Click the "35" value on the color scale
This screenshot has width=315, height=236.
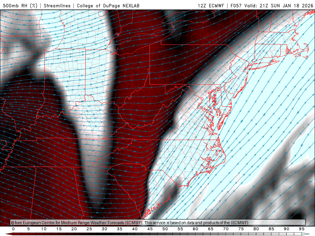[120, 229]
